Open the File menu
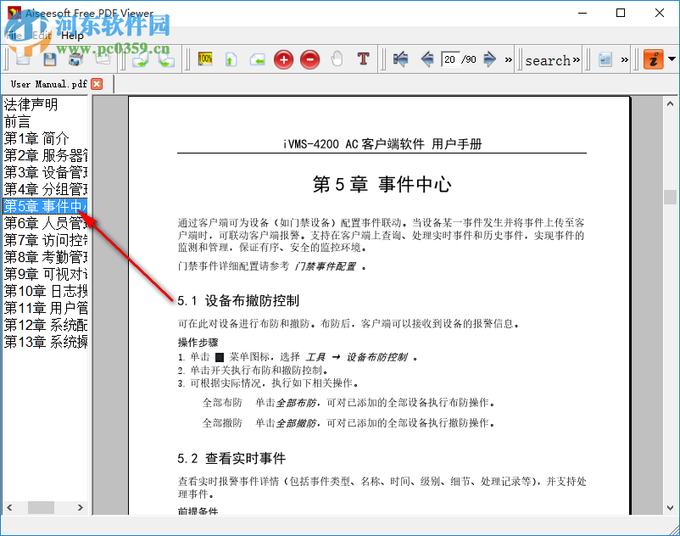Screen dimensions: 680x536 click(x=13, y=36)
